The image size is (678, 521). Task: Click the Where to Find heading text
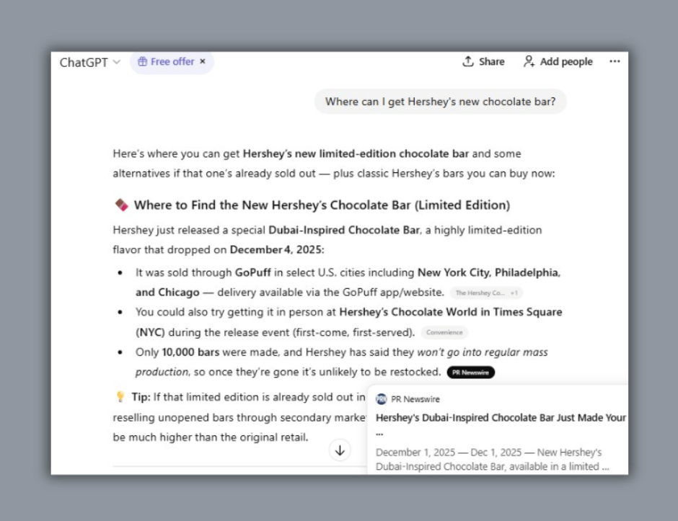pos(322,205)
